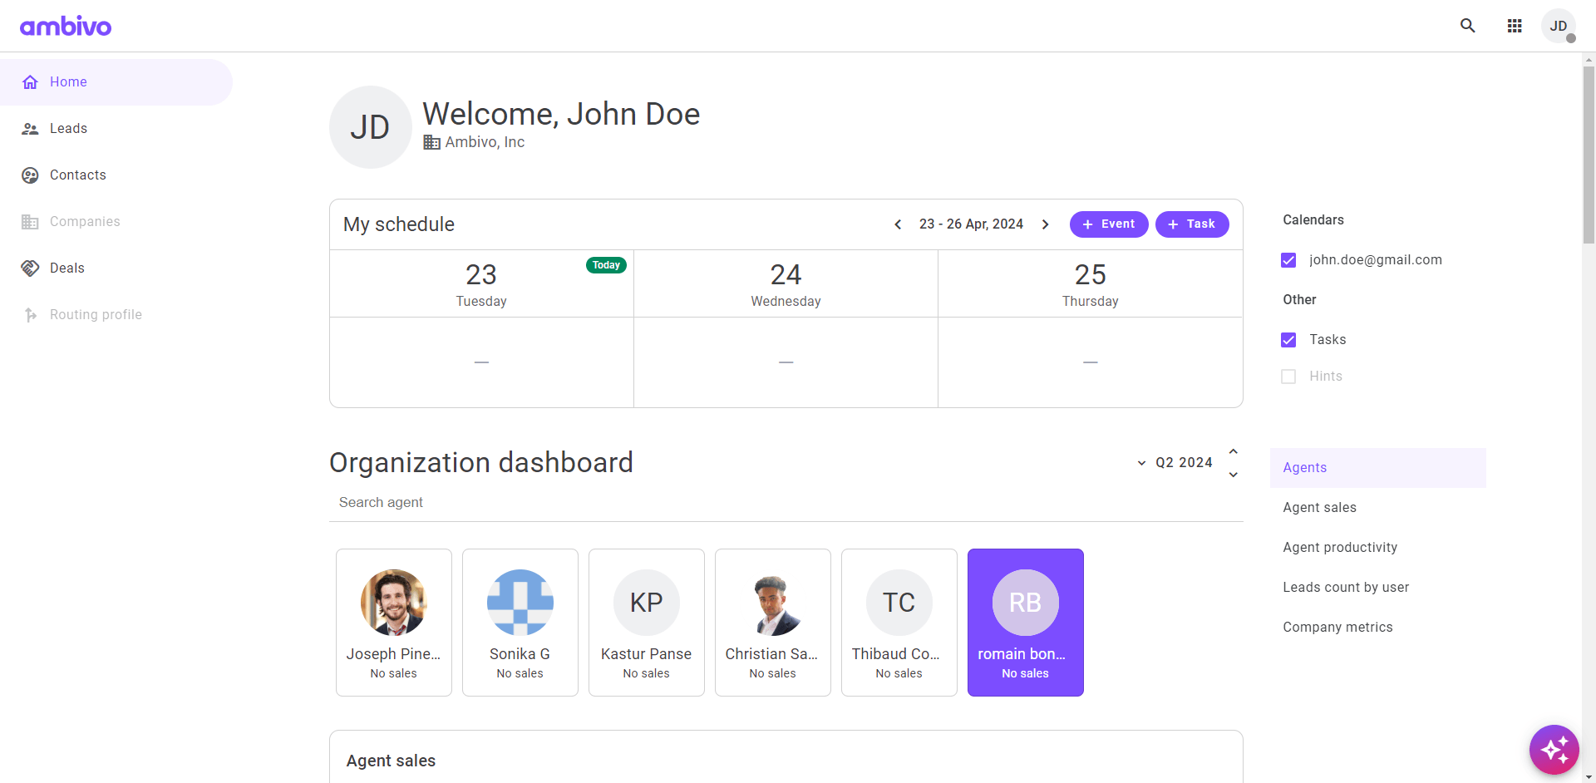1596x783 pixels.
Task: Launch the AI assistant sparkle button
Action: tap(1554, 749)
